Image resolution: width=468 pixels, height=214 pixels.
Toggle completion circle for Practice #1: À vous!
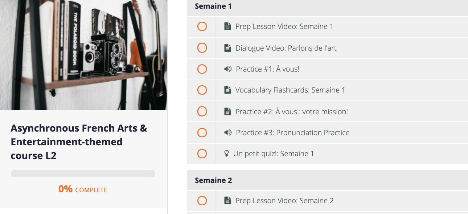pyautogui.click(x=202, y=69)
